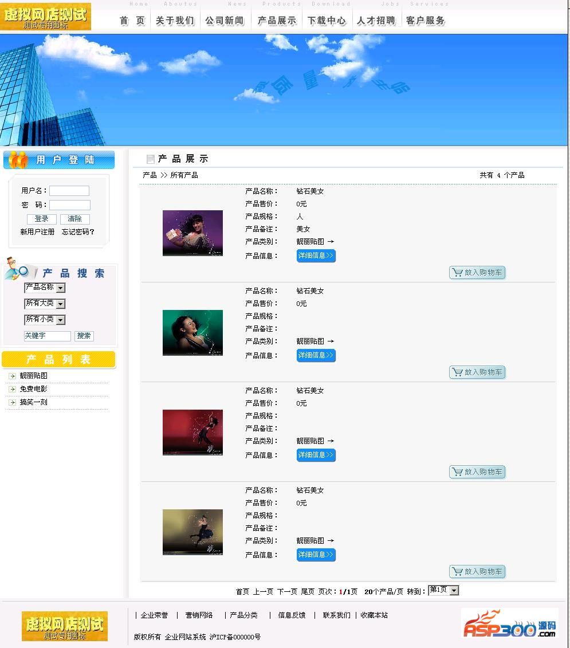Screen dimensions: 570x648
Task: Click the document icon beside 产品展示 heading
Action: [x=151, y=159]
